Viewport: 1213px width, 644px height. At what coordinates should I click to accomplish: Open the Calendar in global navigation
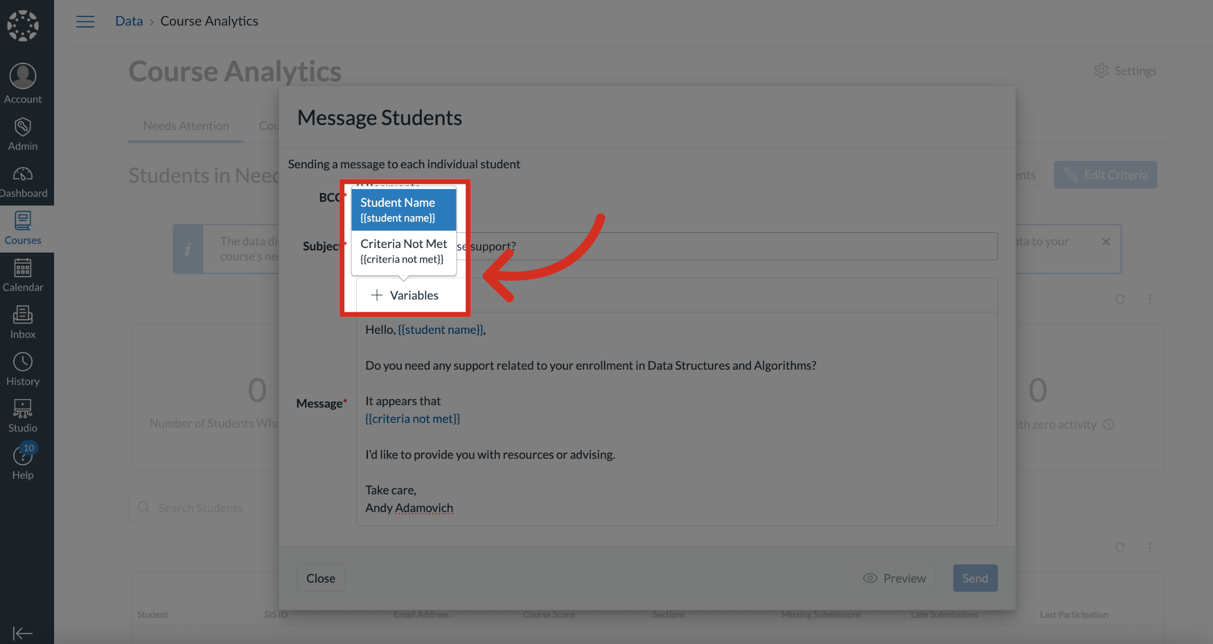23,275
